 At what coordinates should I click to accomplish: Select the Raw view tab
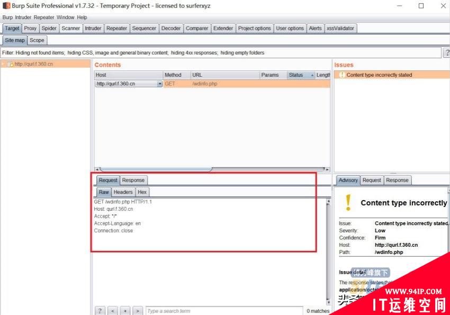tap(104, 192)
